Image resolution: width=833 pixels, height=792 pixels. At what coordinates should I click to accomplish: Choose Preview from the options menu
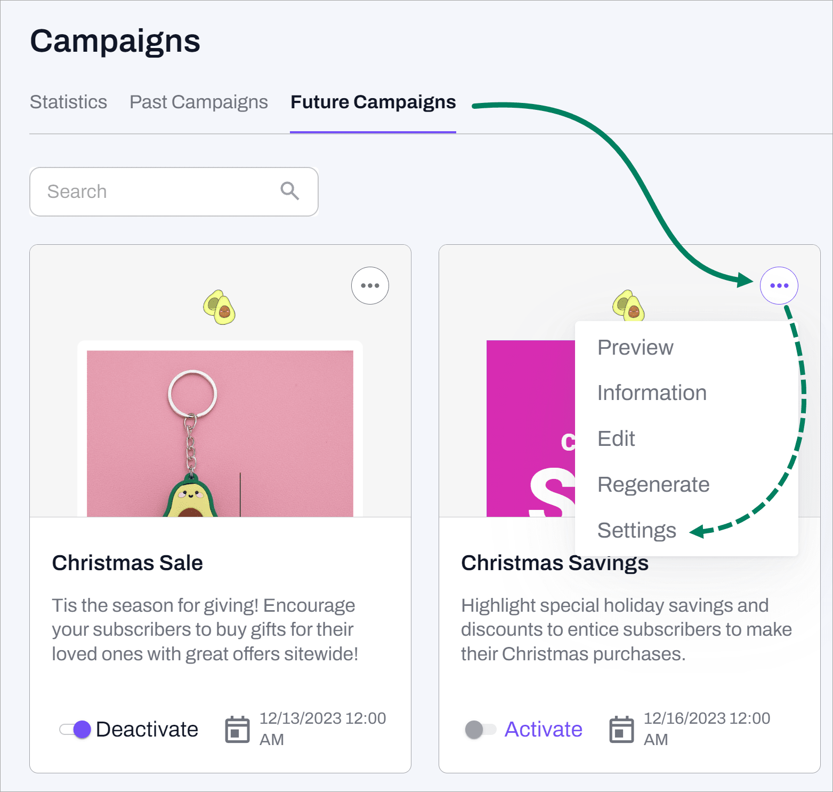(635, 347)
